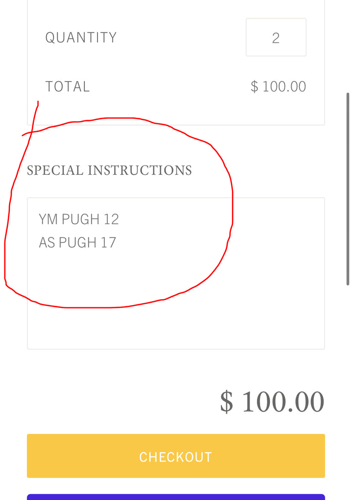Click the $ 100.00 amount beside TOTAL
Viewport: 352px width, 500px height.
pyautogui.click(x=278, y=87)
